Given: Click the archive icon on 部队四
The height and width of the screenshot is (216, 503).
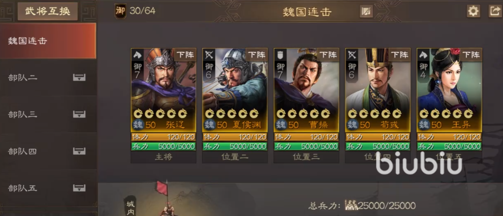Looking at the screenshot, I should click(79, 151).
